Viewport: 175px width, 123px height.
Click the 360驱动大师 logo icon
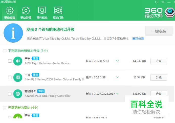pyautogui.click(x=170, y=12)
